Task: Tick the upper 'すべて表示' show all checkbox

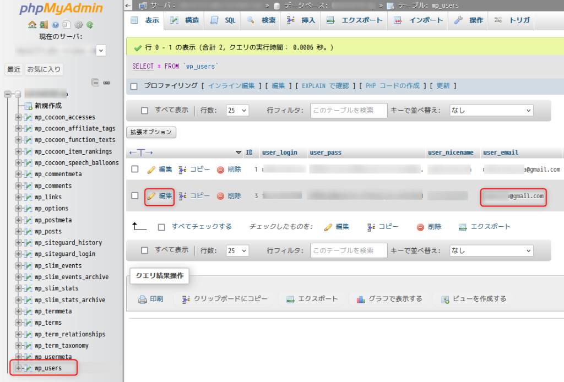Action: [x=145, y=111]
